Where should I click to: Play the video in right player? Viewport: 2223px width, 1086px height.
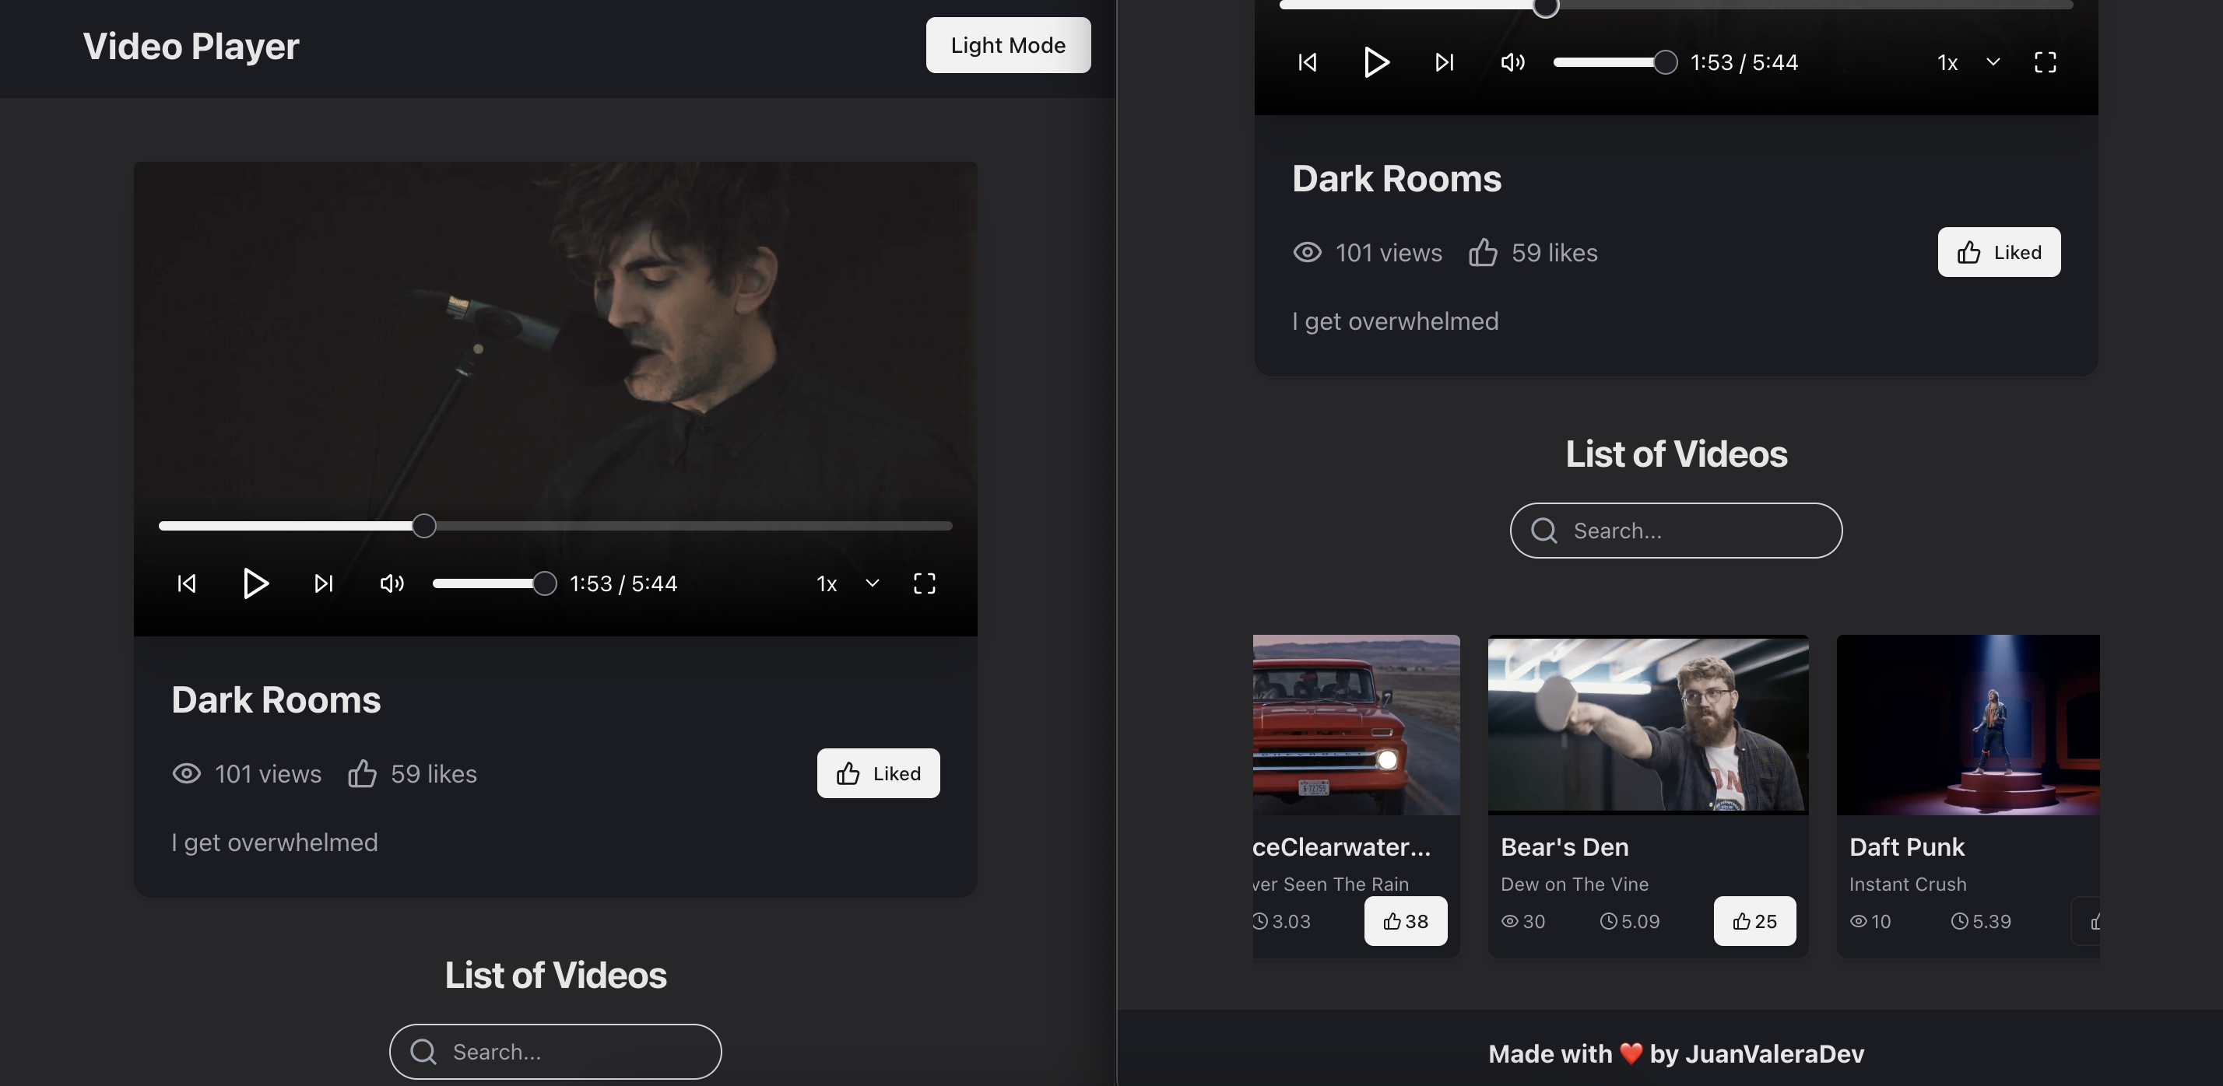tap(1375, 62)
